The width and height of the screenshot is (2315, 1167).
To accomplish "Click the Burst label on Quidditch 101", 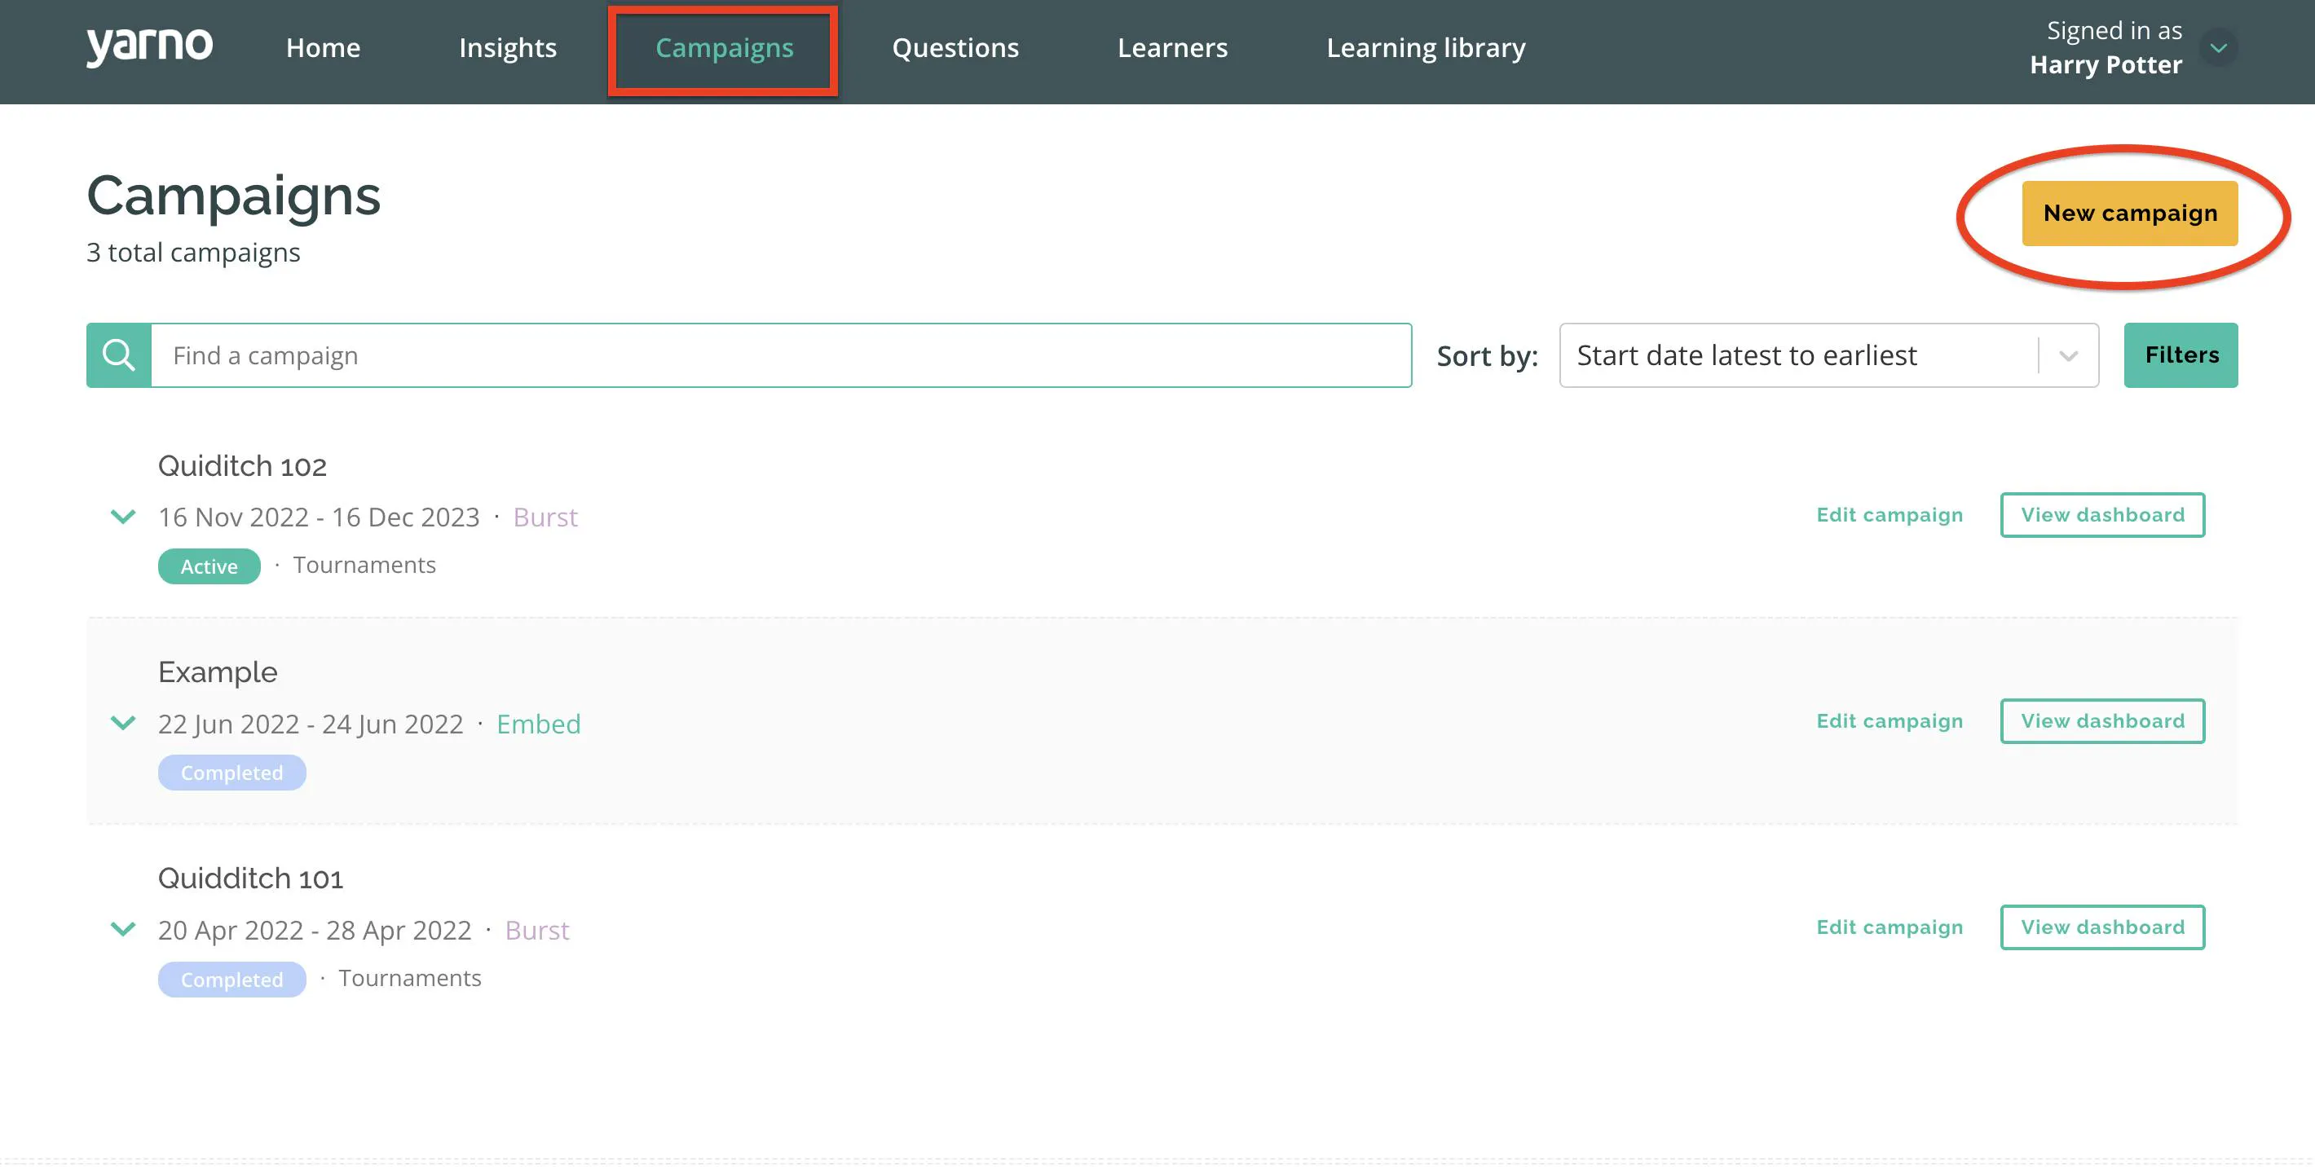I will point(536,930).
